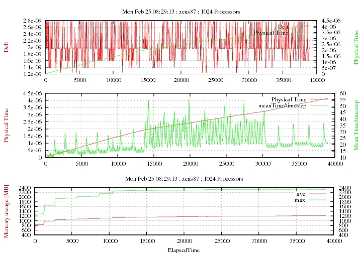Image resolution: width=362 pixels, height=253 pixels.
Task: Click the '25000' x-axis tick of the memory plot
Action: coord(222,241)
